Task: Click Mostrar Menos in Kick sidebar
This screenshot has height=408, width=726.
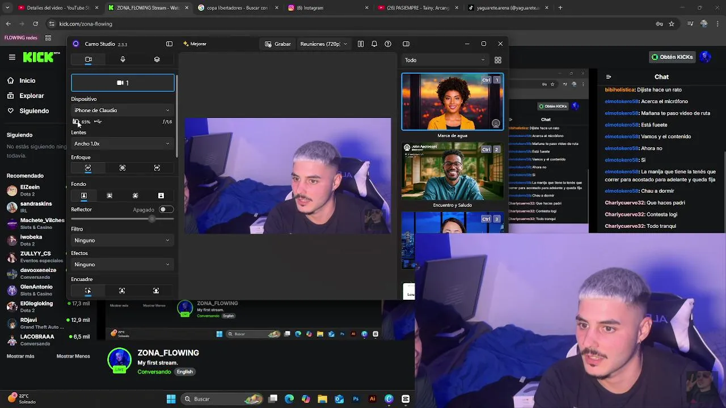Action: (x=73, y=356)
